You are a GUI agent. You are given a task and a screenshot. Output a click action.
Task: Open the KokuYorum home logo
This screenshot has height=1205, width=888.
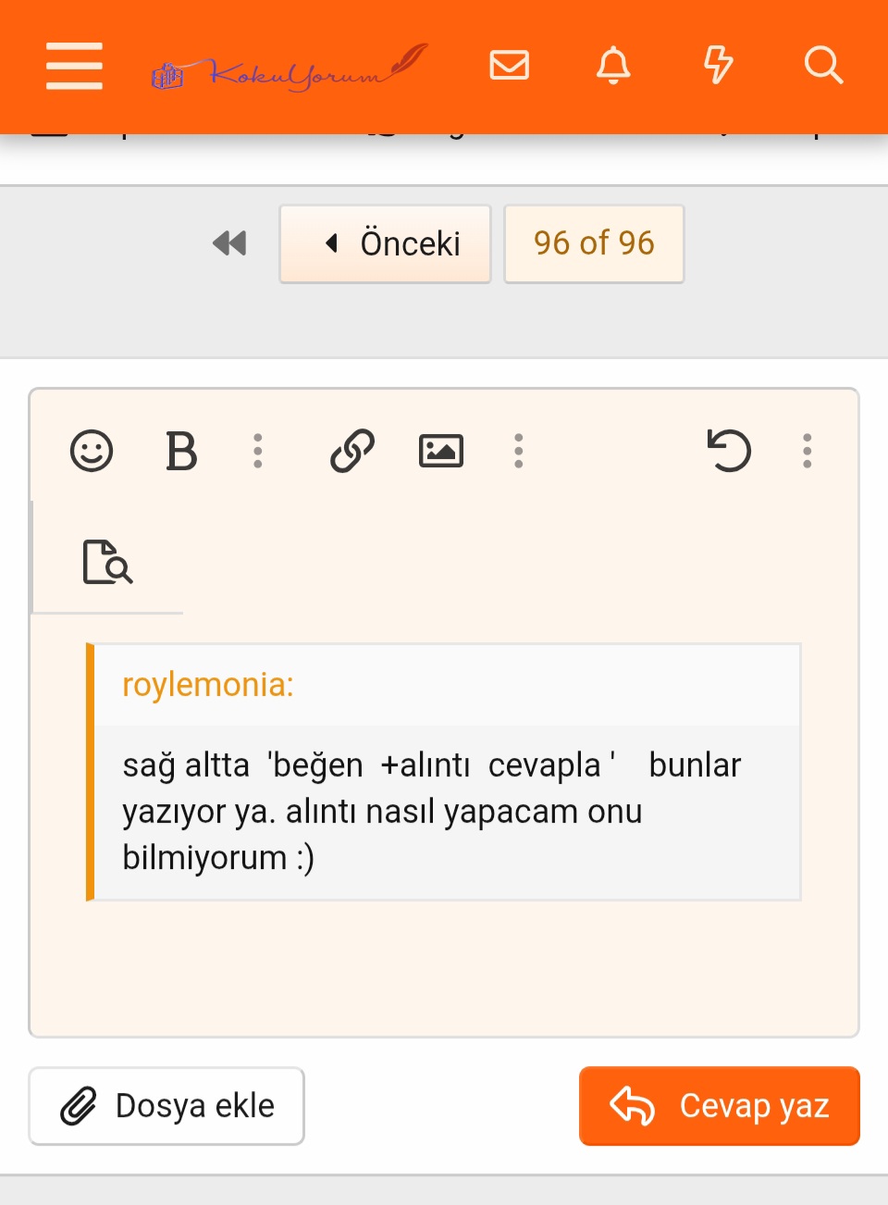click(x=289, y=68)
